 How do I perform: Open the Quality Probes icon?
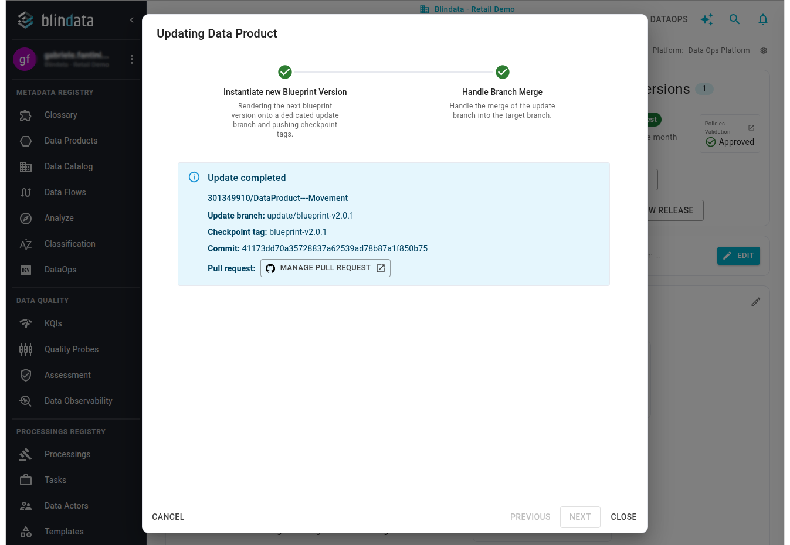(x=26, y=349)
